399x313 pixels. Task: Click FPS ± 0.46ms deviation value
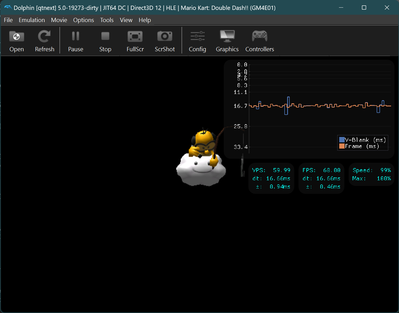pyautogui.click(x=330, y=186)
